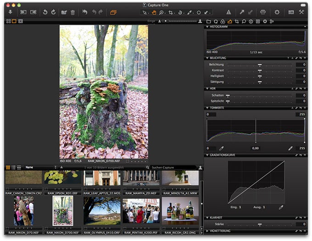
Task: Toggle sort direction arrow beside Name
Action: point(61,167)
